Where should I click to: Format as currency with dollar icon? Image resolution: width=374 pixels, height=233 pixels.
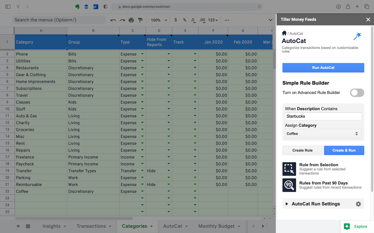click(176, 20)
